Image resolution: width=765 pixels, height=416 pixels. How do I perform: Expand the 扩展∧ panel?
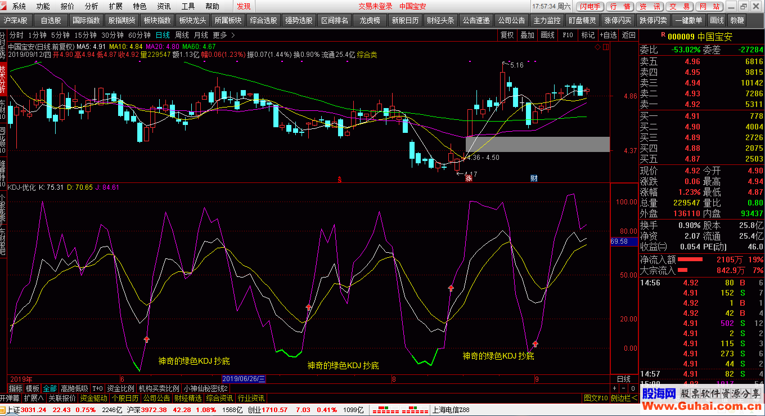coord(34,397)
